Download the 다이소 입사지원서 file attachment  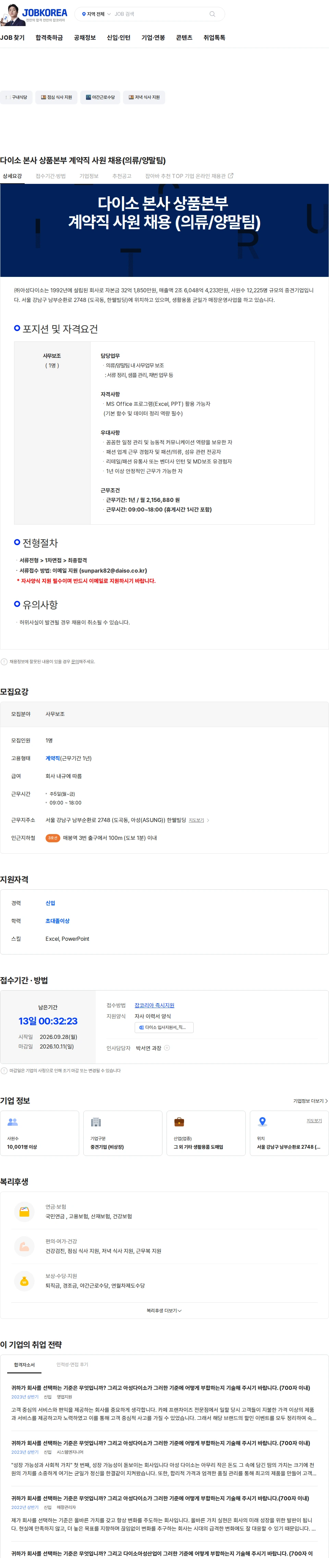pos(164,1028)
